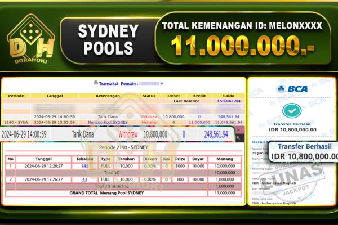This screenshot has width=338, height=225.
Task: Click the golden 11.000.000 winnings amount
Action: [x=243, y=46]
